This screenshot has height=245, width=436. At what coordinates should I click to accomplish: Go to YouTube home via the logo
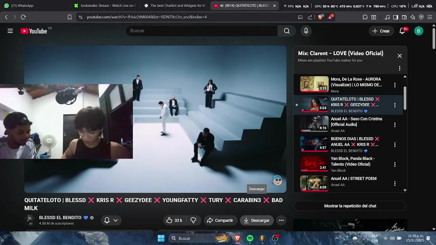(34, 31)
